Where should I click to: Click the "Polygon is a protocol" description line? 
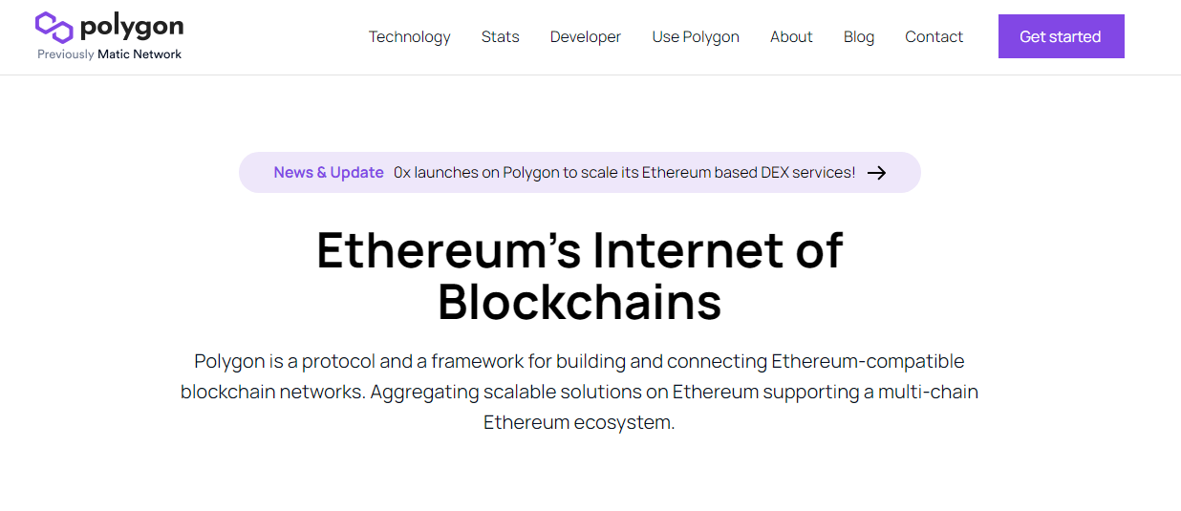point(579,362)
